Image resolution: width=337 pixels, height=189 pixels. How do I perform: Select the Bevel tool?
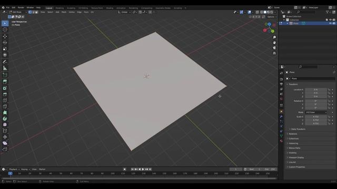point(5,94)
